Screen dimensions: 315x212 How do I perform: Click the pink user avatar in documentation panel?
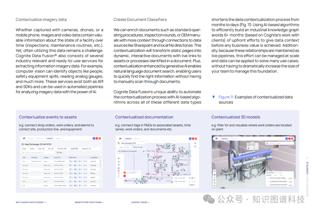tap(193, 139)
